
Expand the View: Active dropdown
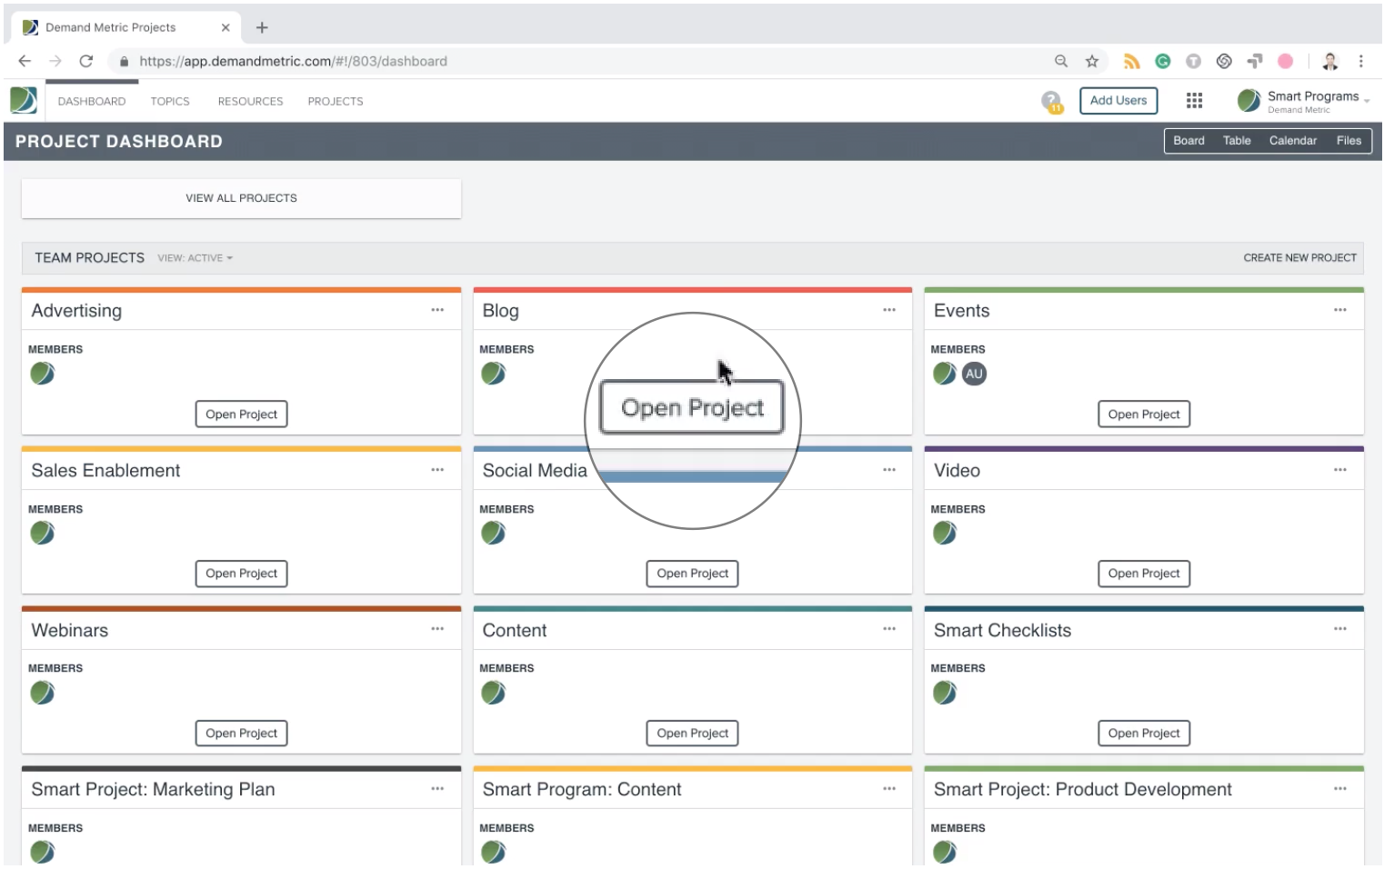(x=195, y=258)
